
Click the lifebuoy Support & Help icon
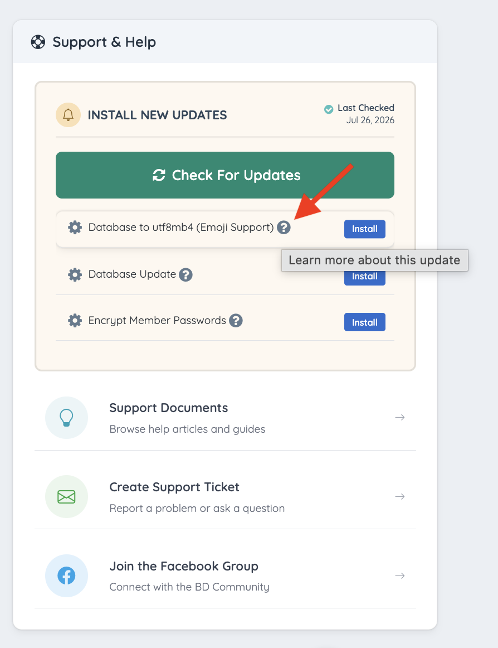(x=38, y=42)
